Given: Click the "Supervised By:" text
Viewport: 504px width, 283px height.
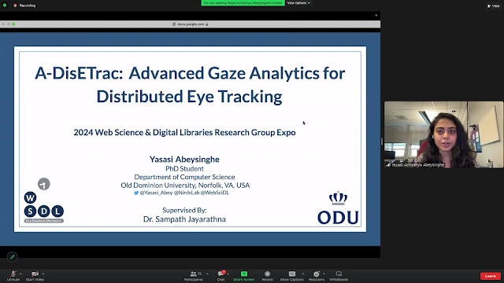Looking at the screenshot, I should 184,210.
